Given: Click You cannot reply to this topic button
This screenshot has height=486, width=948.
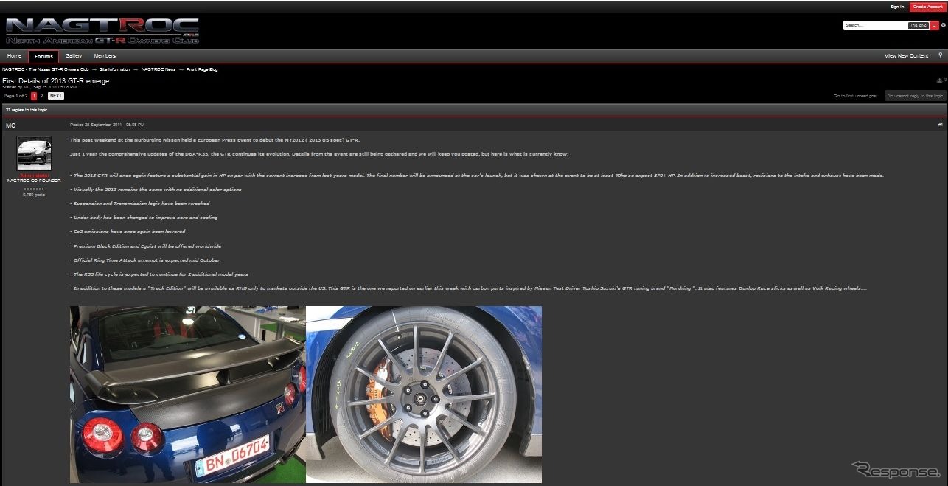Looking at the screenshot, I should coord(915,96).
